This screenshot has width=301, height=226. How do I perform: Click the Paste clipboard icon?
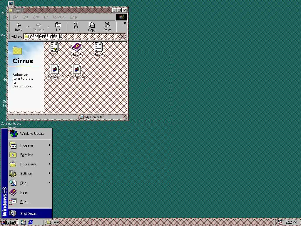107,27
